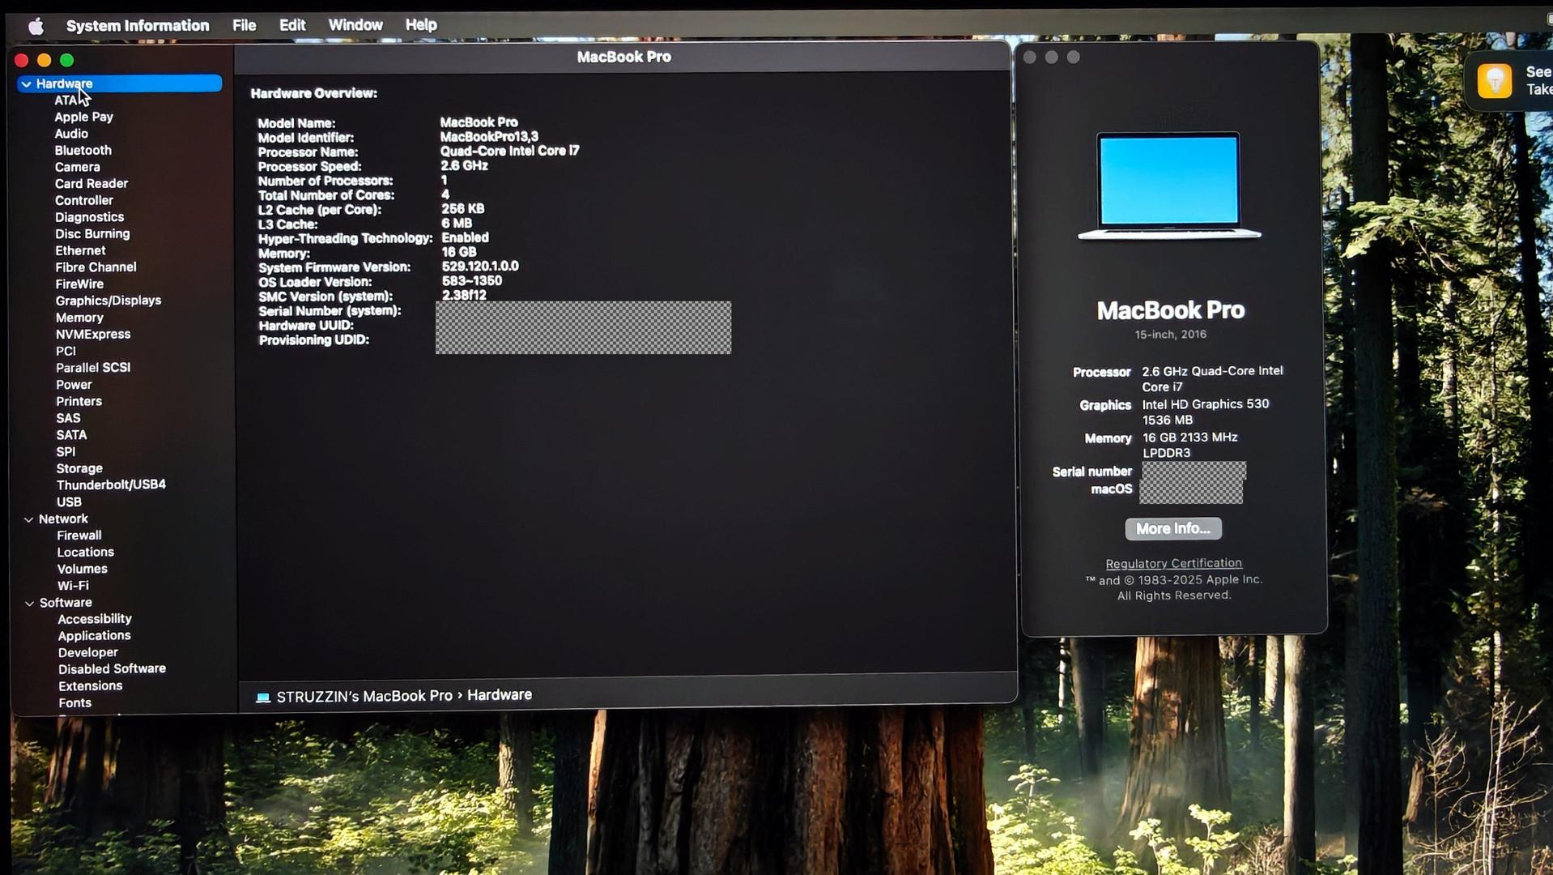Select Disabled Software under Software

(112, 668)
